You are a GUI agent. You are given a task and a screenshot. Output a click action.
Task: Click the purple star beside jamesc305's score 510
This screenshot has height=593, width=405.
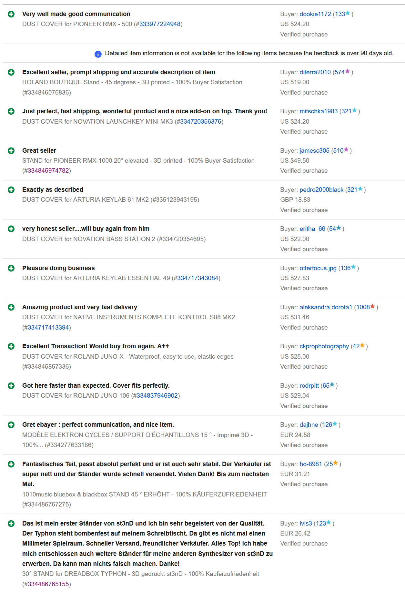(346, 150)
